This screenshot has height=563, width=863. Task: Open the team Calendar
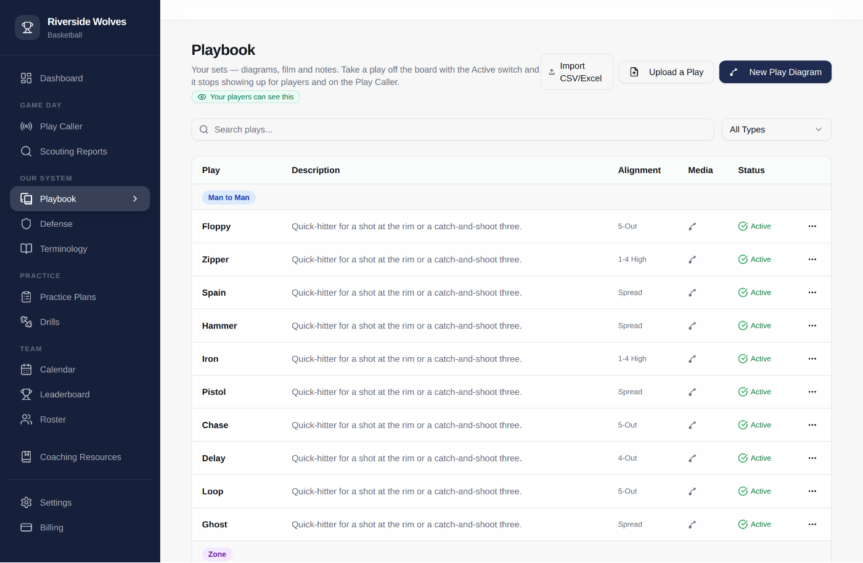80,370
